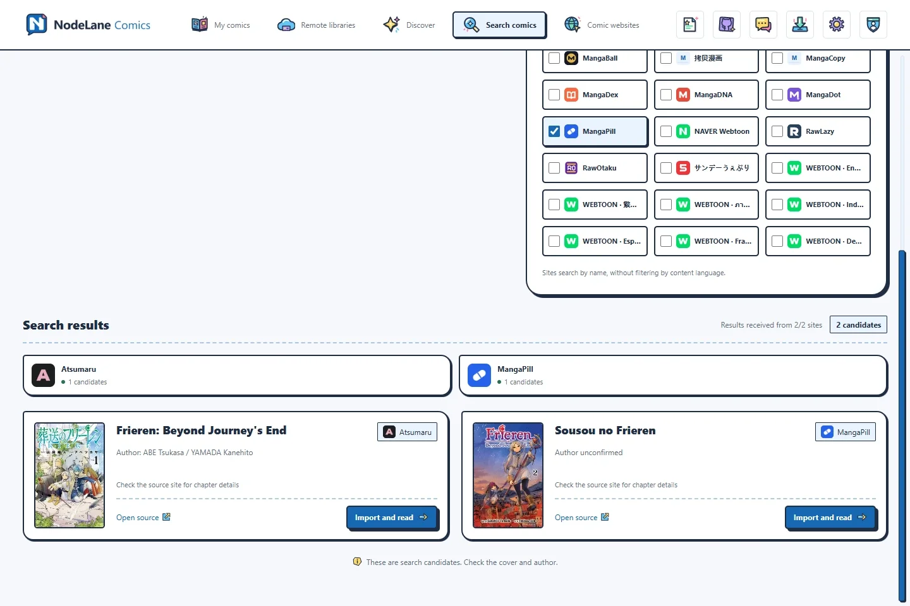Check the MangaDot checkbox
This screenshot has width=910, height=606.
click(777, 95)
